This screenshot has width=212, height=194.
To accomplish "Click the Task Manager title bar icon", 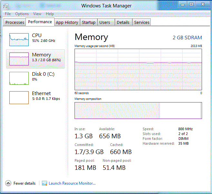I will tap(6, 6).
